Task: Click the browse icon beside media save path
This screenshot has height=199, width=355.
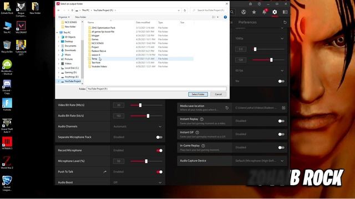Action: (x=283, y=108)
